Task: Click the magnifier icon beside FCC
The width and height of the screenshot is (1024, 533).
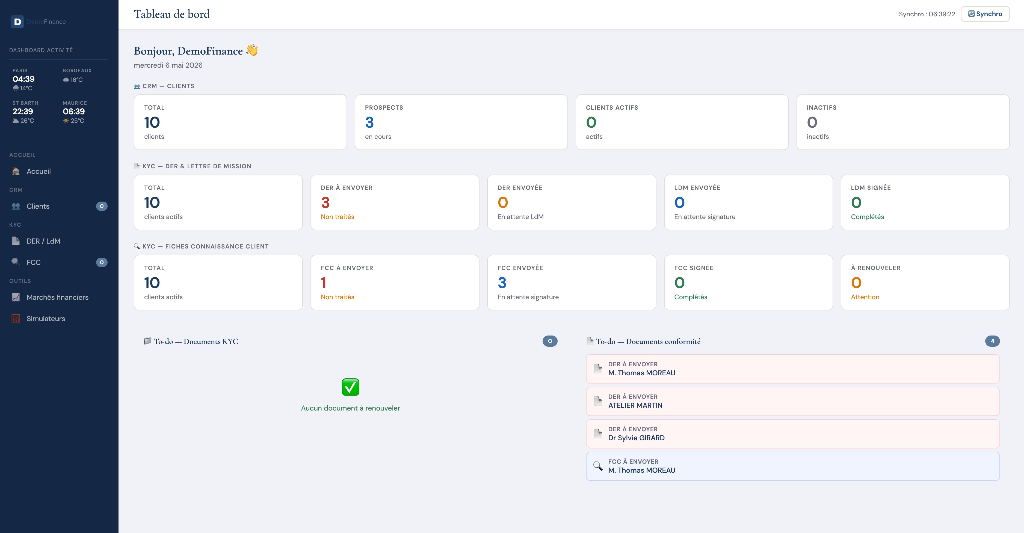Action: (16, 262)
